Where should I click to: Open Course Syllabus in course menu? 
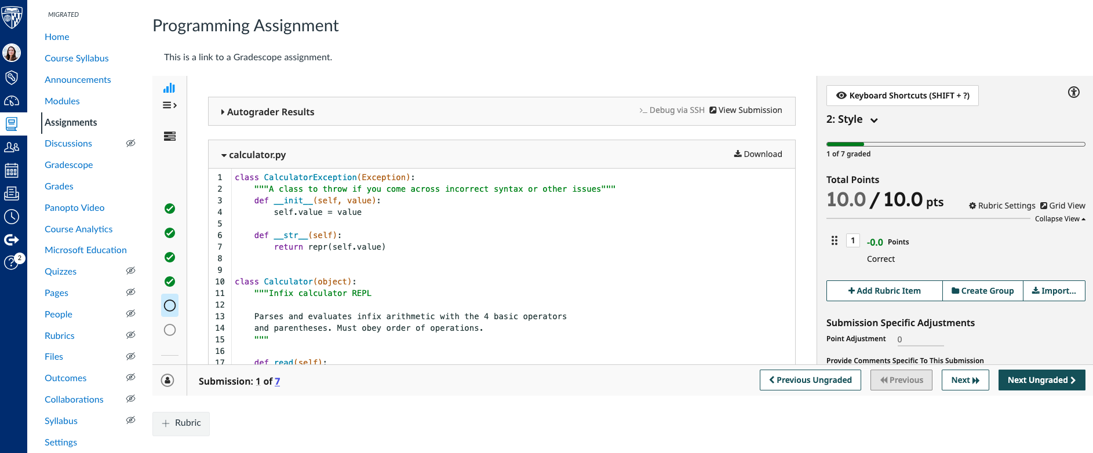point(76,58)
